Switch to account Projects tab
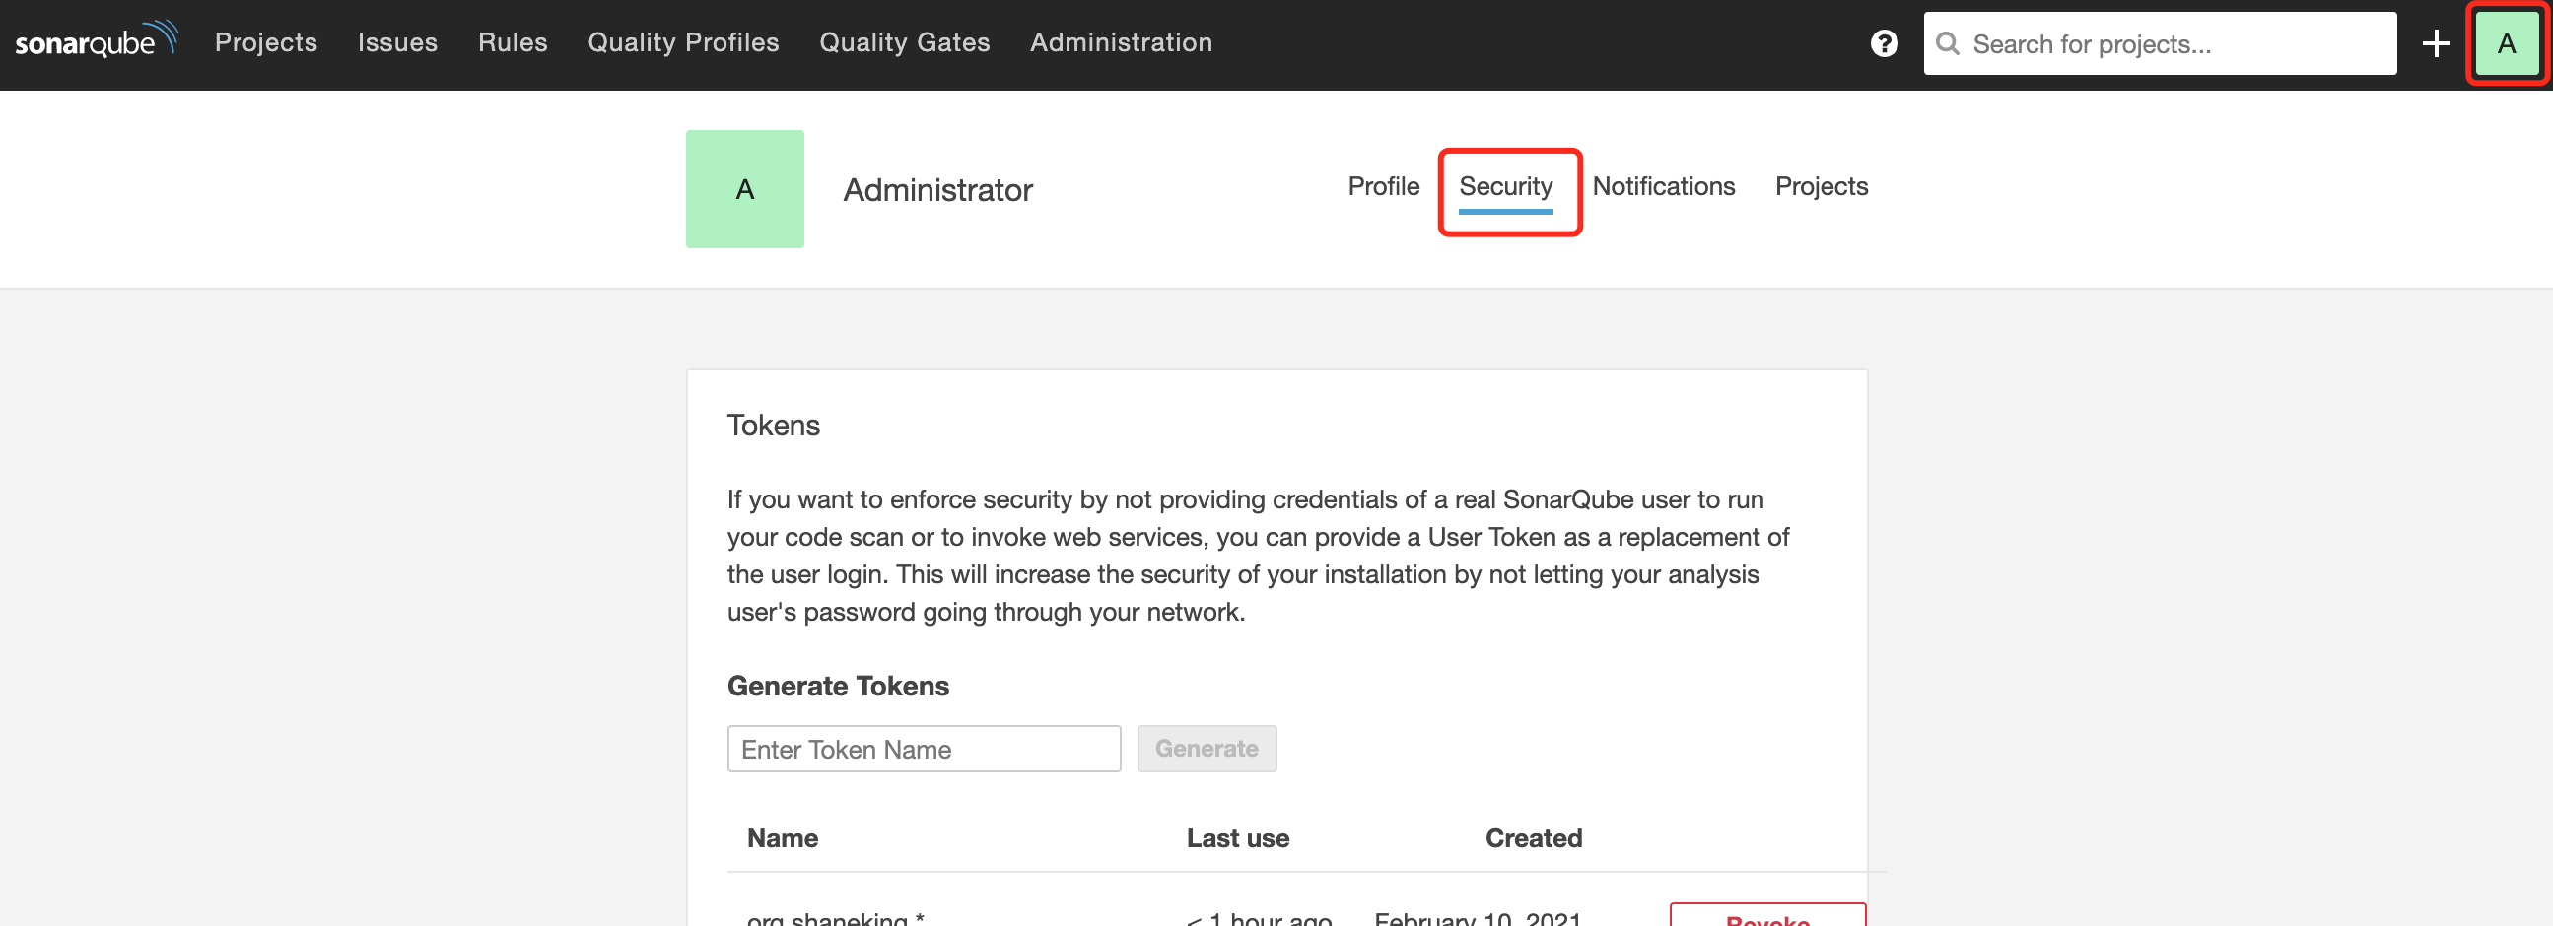The height and width of the screenshot is (926, 2553). pos(1821,186)
